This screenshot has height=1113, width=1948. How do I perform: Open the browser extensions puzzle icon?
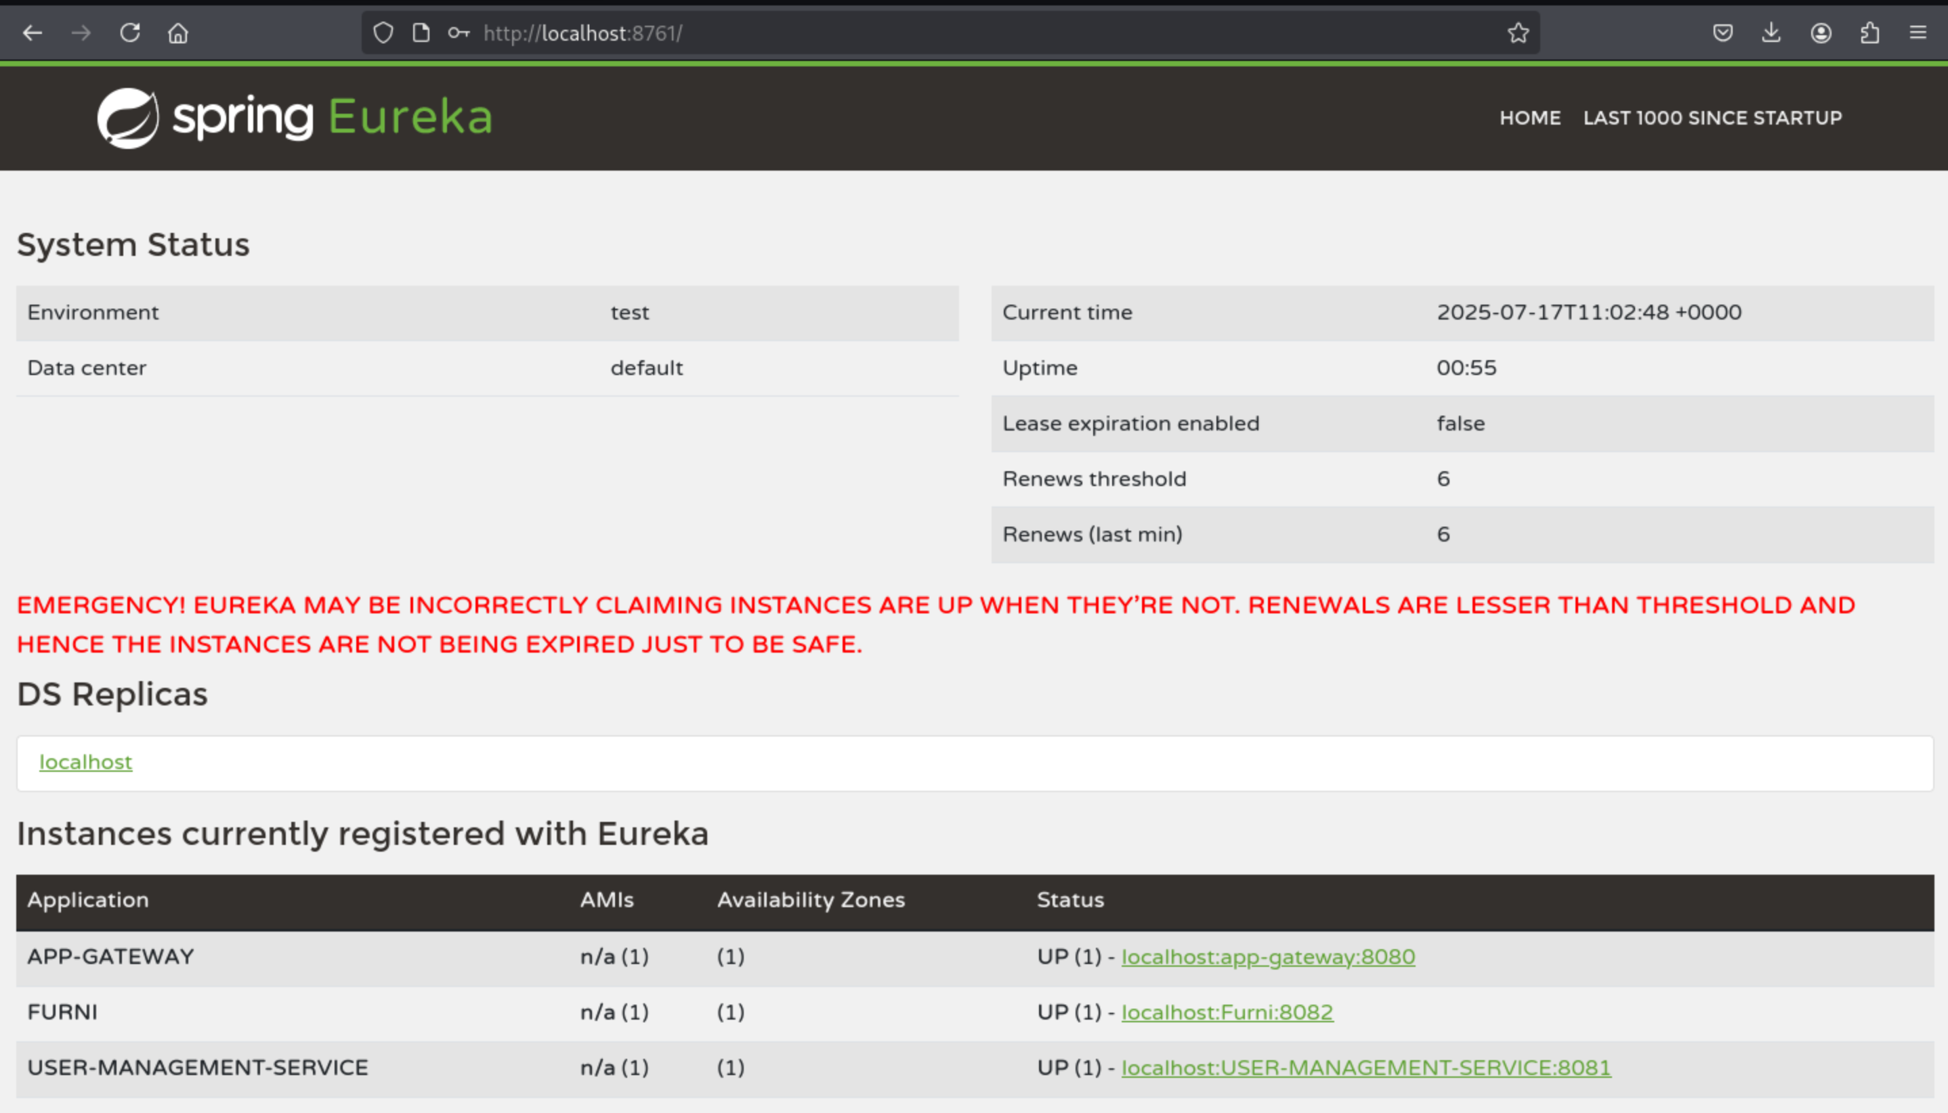[x=1870, y=33]
